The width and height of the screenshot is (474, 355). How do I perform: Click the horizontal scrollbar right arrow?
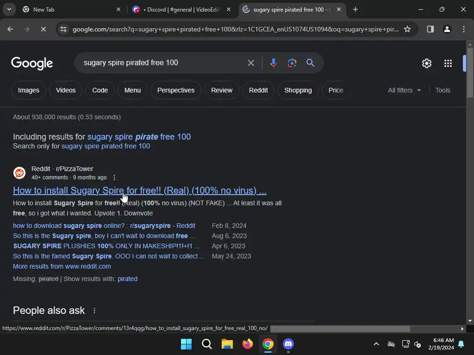tap(462, 329)
